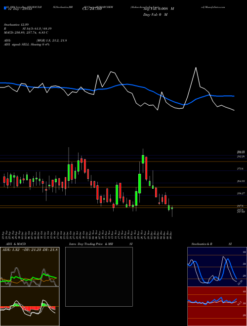Open the ADX indicator mini chart

30,267
